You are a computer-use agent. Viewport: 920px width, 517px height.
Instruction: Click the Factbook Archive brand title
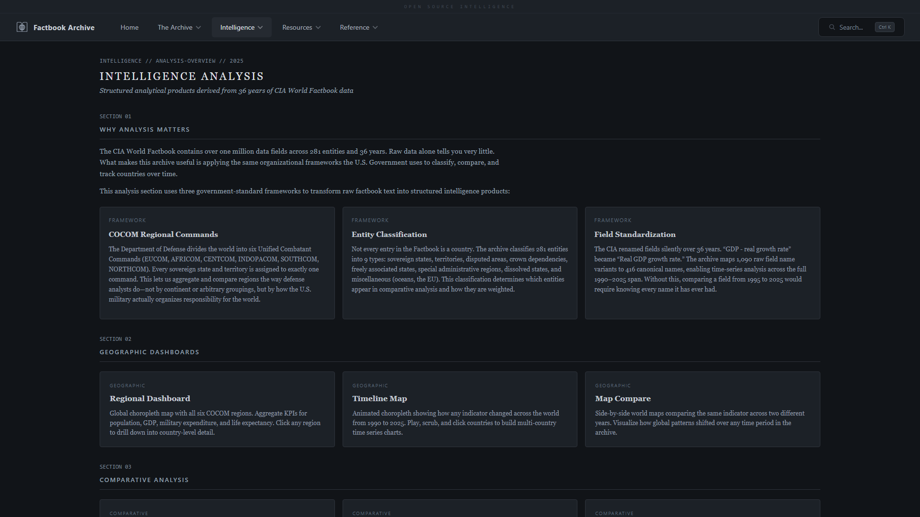[64, 28]
